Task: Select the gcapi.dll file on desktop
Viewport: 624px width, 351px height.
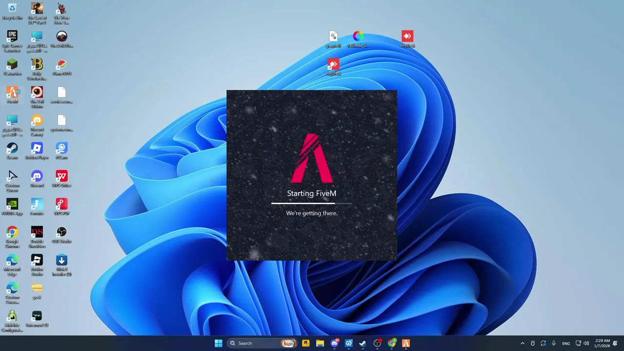Action: tap(333, 39)
